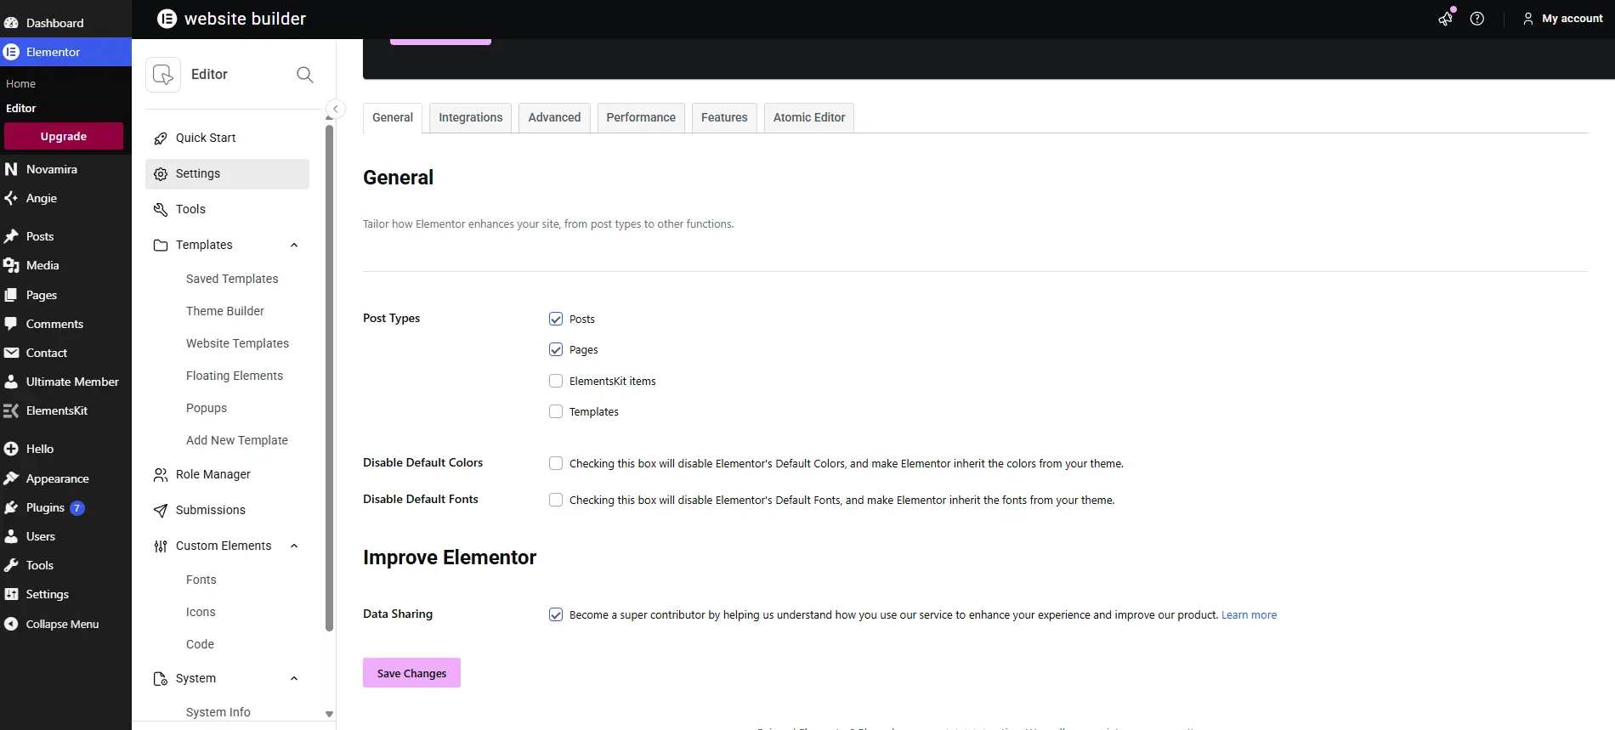
Task: Collapse the Custom Elements section chevron
Action: (294, 546)
